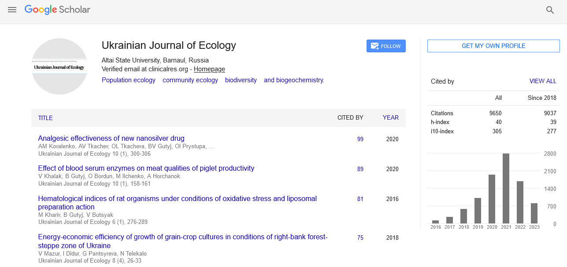Image resolution: width=567 pixels, height=267 pixels.
Task: Open 'Effect of blood serum enzymes' article
Action: tap(146, 168)
